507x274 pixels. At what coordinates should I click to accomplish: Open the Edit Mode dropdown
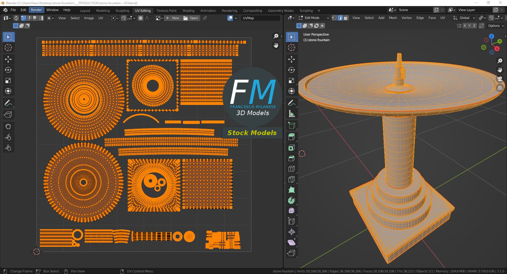pyautogui.click(x=314, y=18)
